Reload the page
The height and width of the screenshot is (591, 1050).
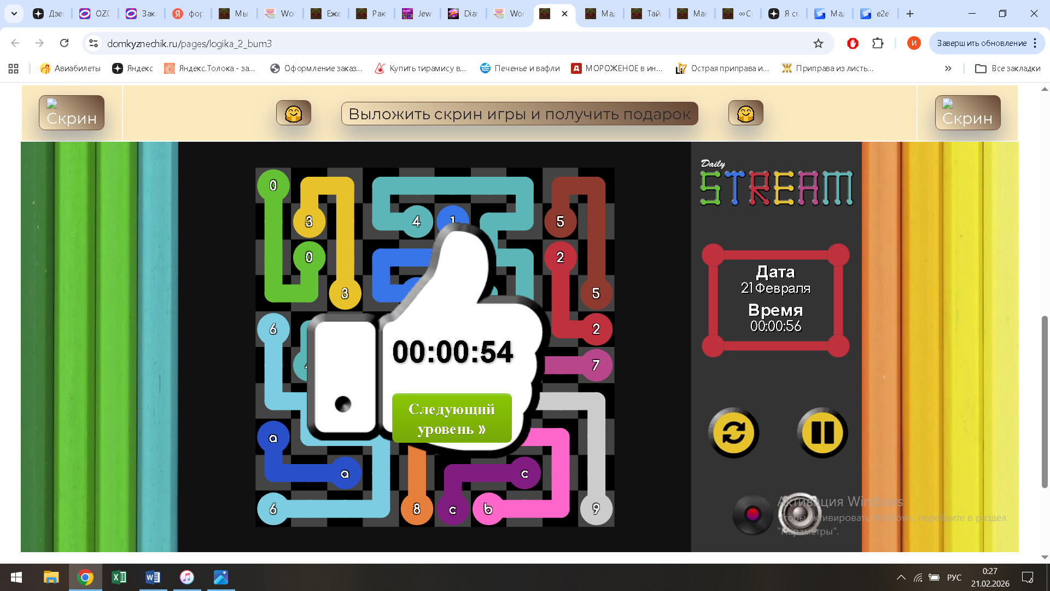[64, 43]
